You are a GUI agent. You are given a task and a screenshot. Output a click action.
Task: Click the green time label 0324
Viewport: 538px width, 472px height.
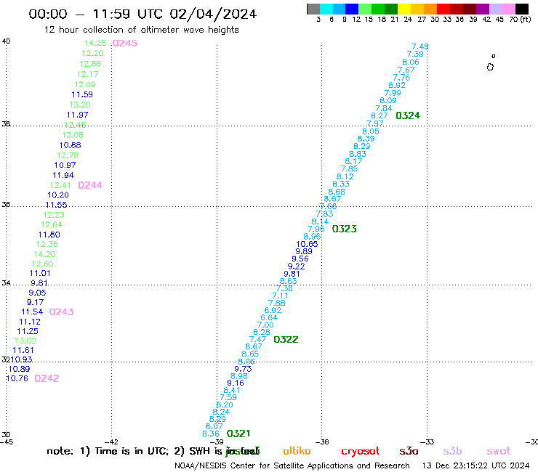(408, 115)
